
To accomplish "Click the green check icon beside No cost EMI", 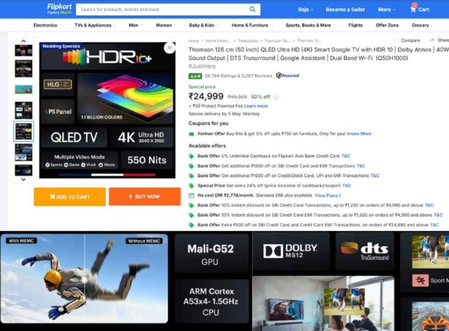I will (x=190, y=195).
